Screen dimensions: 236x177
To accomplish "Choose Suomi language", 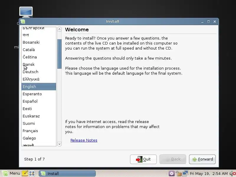I will pyautogui.click(x=39, y=123).
